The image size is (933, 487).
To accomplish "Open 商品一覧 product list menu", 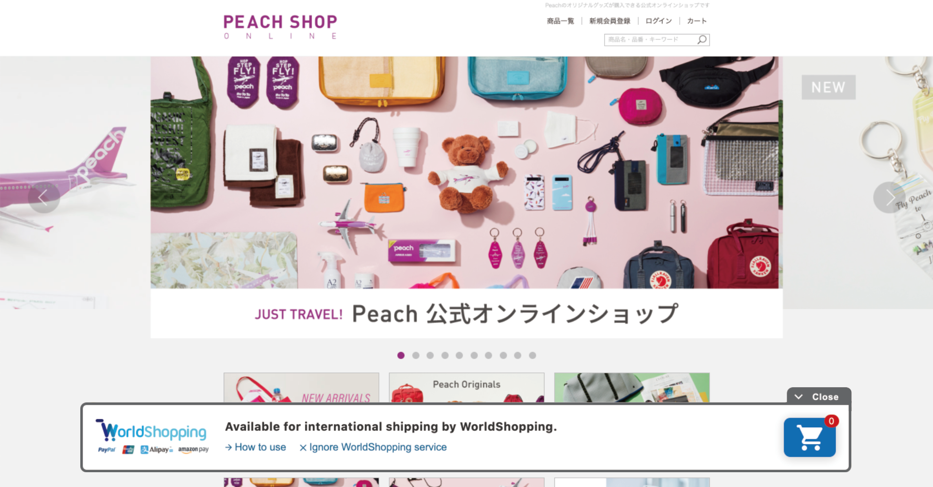I will [x=560, y=21].
